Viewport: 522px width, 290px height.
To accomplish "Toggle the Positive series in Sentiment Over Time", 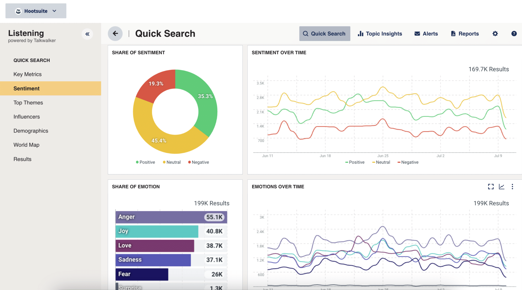I will tap(355, 162).
